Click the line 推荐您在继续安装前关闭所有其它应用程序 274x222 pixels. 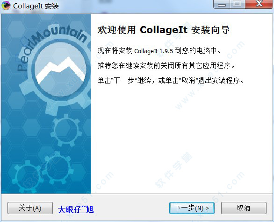166,65
